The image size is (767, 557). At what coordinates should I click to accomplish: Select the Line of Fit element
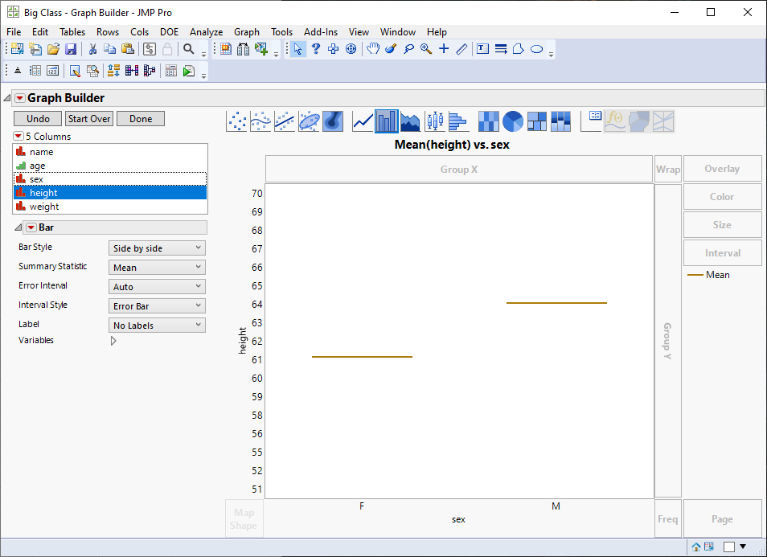[x=283, y=121]
